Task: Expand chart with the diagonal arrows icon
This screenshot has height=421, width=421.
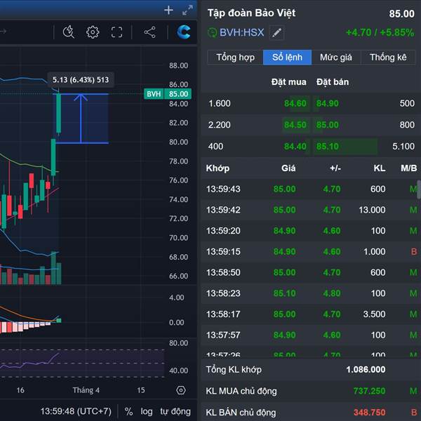Action: pyautogui.click(x=187, y=11)
